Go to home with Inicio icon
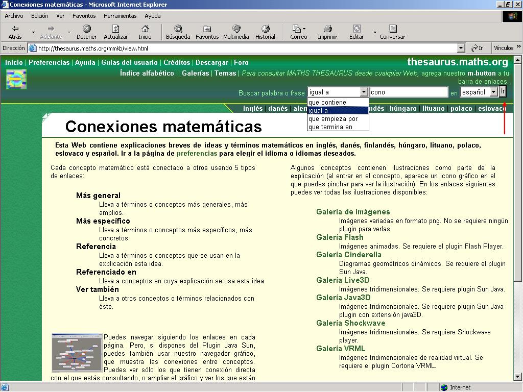This screenshot has width=523, height=392. coord(145,29)
